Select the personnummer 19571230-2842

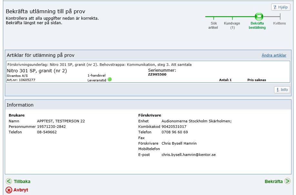pos(51,127)
